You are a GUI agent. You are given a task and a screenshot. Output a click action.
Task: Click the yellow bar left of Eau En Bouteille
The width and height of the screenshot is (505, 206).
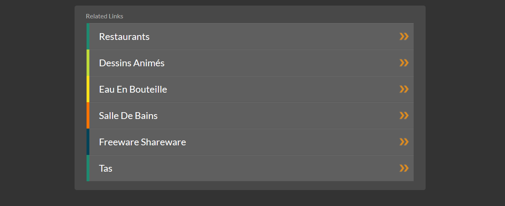click(x=88, y=89)
